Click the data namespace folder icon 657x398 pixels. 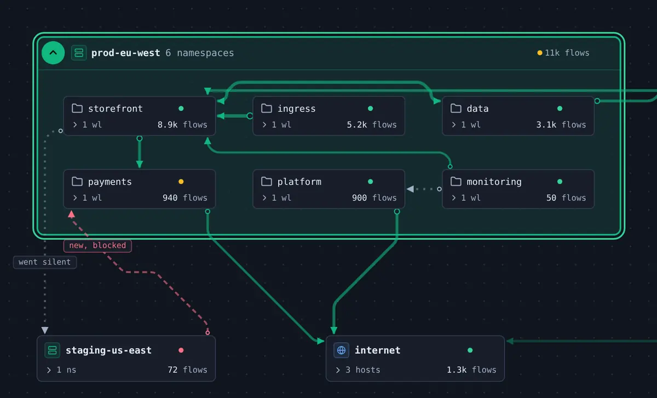tap(456, 108)
